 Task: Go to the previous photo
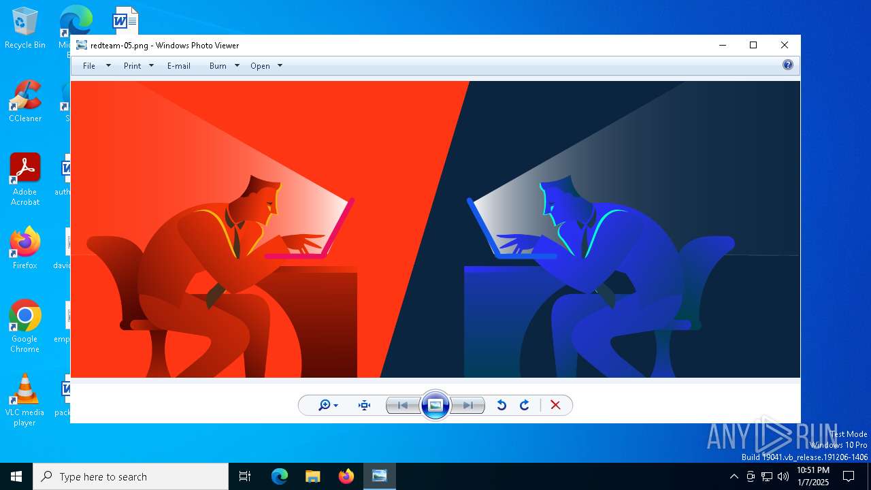click(403, 406)
